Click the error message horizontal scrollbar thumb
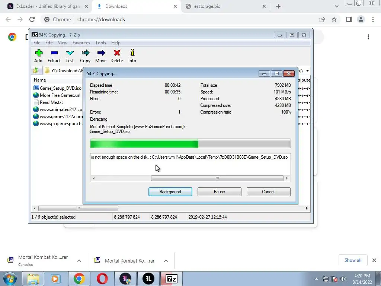Image resolution: width=381 pixels, height=286 pixels. tap(217, 178)
